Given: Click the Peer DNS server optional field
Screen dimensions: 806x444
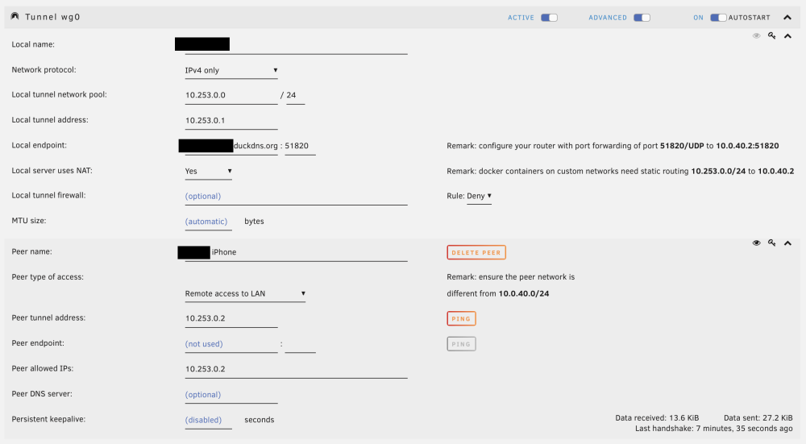Looking at the screenshot, I should tap(231, 395).
